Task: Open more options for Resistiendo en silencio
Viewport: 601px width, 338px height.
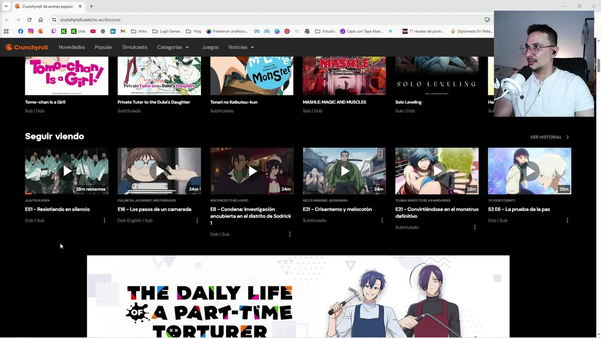Action: tap(104, 220)
